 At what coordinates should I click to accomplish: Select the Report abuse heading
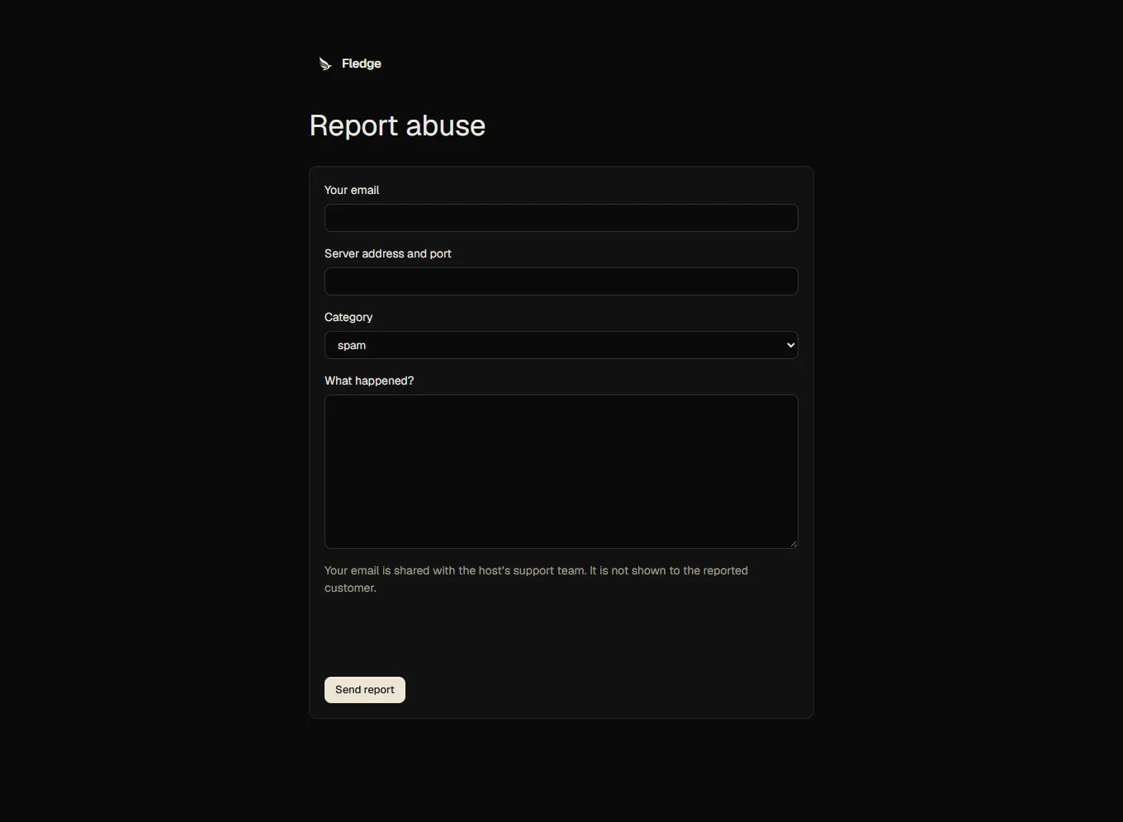[397, 125]
